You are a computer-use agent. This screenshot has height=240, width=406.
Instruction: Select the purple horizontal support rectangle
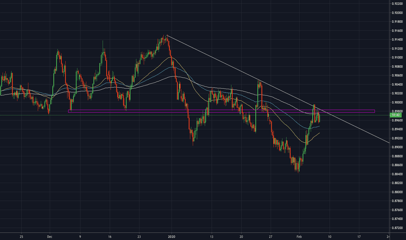pos(221,111)
